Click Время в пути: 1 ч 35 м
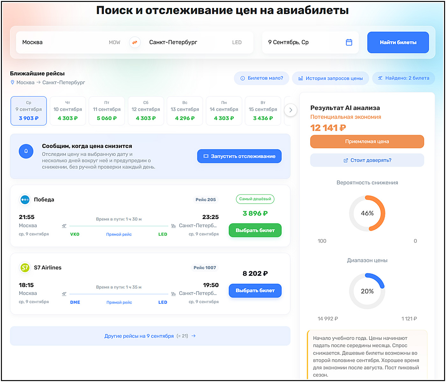446x382 pixels. pos(119,287)
